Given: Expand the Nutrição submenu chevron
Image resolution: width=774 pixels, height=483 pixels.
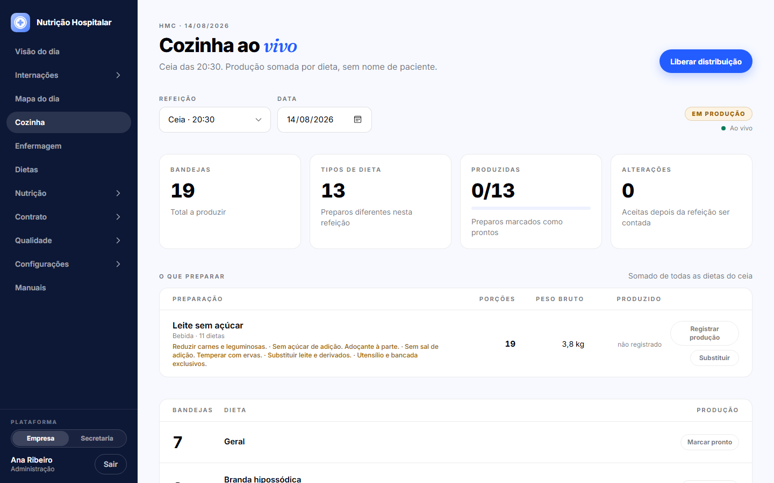Looking at the screenshot, I should tap(118, 193).
